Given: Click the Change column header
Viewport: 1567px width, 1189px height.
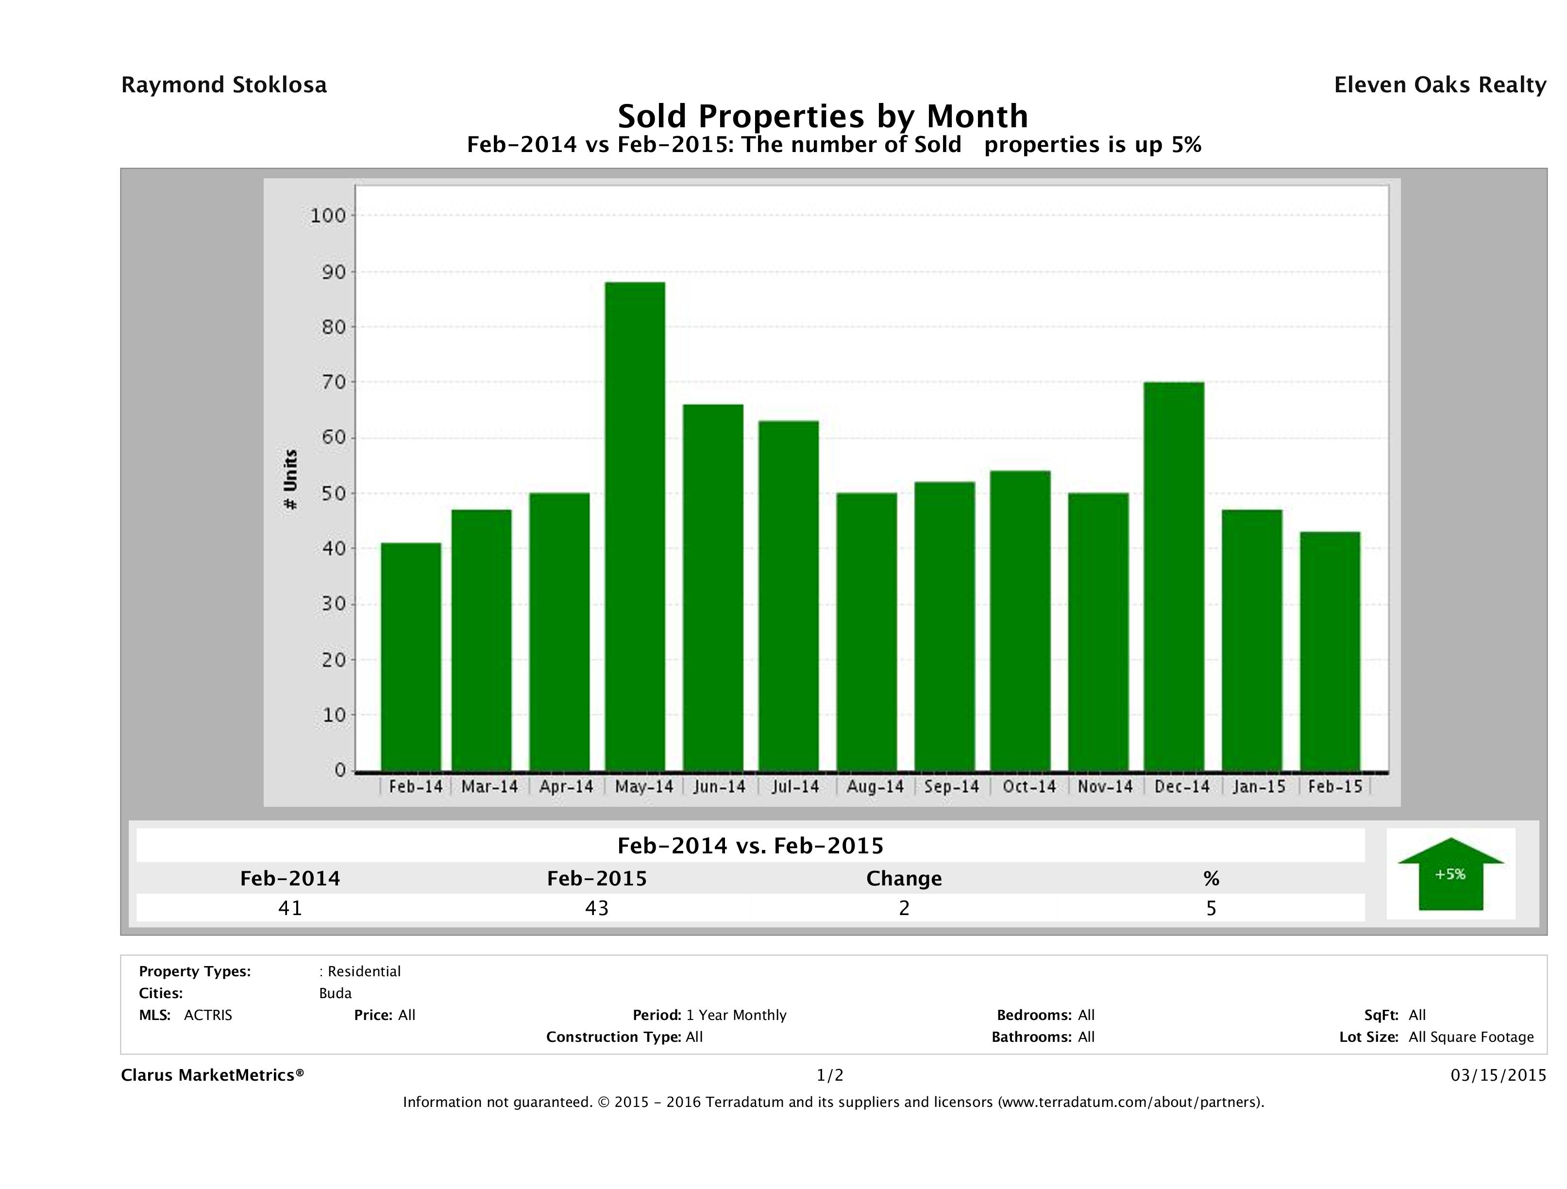Looking at the screenshot, I should 903,879.
